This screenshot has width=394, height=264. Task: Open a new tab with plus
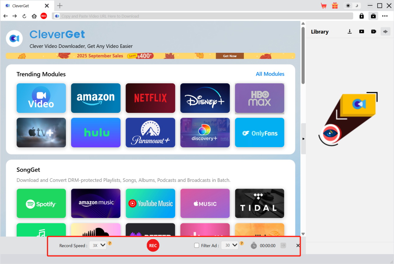coord(60,6)
